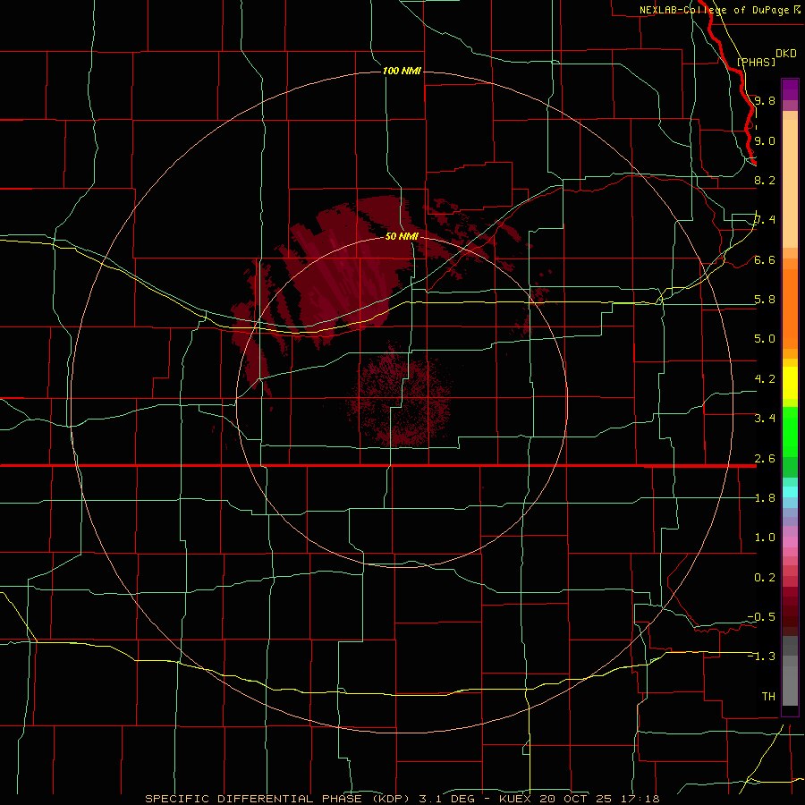This screenshot has width=805, height=805.
Task: Click the 6.6 scale value
Action: pos(765,259)
